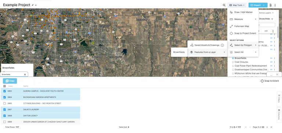
Task: Click link icon for Coal Closures layer
Action: pyautogui.click(x=271, y=62)
